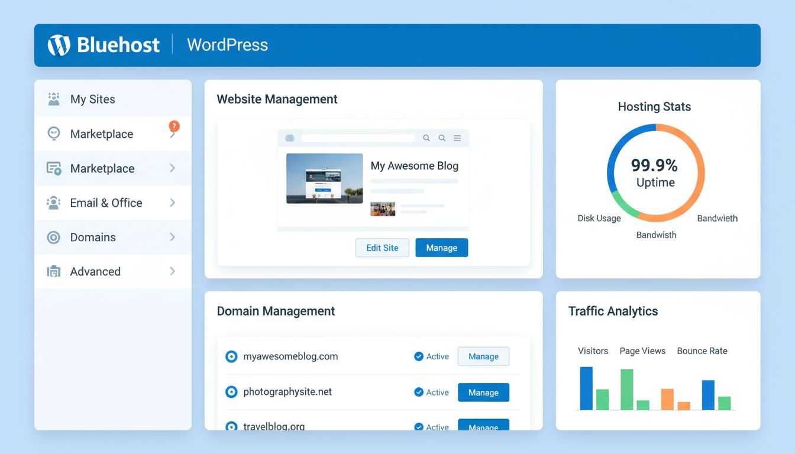The width and height of the screenshot is (795, 454).
Task: Click Manage under the My Awesome Blog preview
Action: pos(442,248)
